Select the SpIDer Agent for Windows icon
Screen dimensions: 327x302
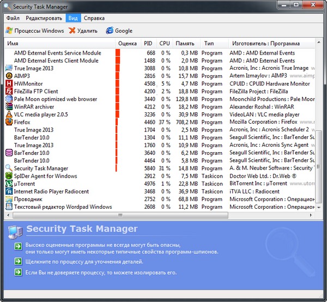(9, 177)
